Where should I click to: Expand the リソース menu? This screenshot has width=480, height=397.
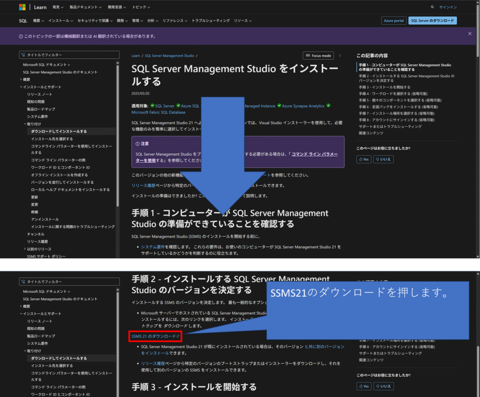point(243,21)
